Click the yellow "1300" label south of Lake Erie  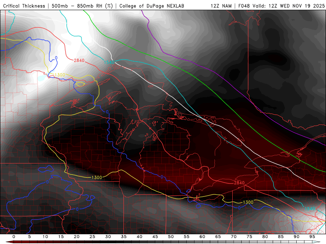pyautogui.click(x=248, y=202)
